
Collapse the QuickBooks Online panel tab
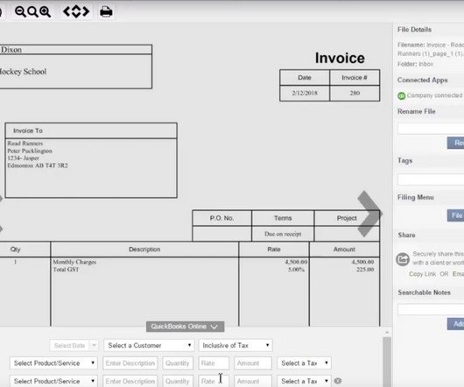(x=185, y=327)
